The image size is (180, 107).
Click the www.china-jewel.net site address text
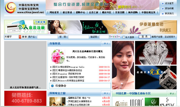tap(30, 12)
